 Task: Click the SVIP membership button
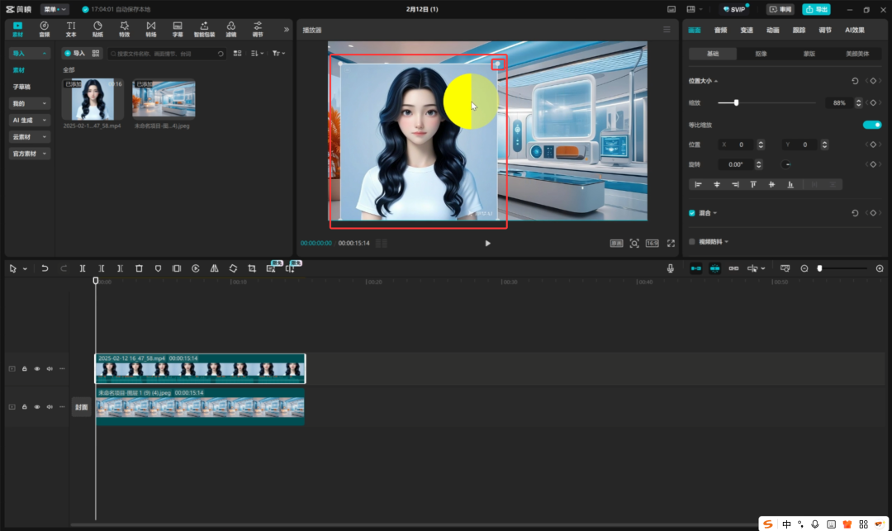(x=734, y=9)
